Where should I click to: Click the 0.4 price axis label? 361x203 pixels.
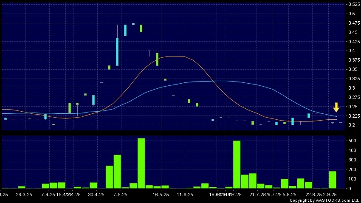(350, 51)
